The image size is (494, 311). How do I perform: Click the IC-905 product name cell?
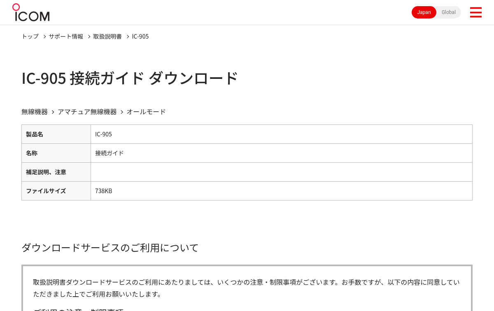coord(282,134)
